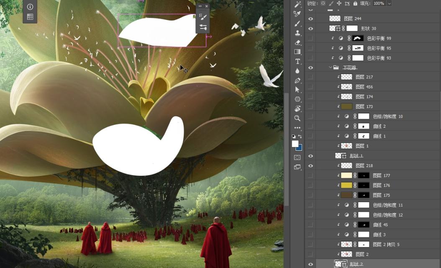This screenshot has width=441, height=268.
Task: Activate the Gradient tool
Action: pos(297,52)
